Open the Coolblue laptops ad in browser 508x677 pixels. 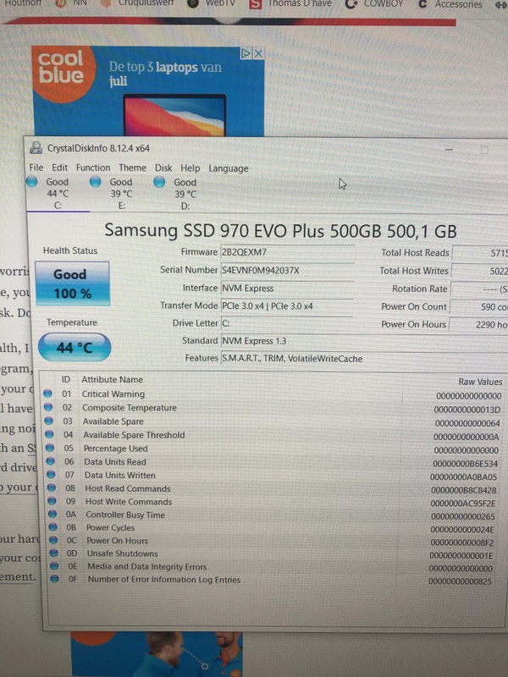[x=147, y=91]
